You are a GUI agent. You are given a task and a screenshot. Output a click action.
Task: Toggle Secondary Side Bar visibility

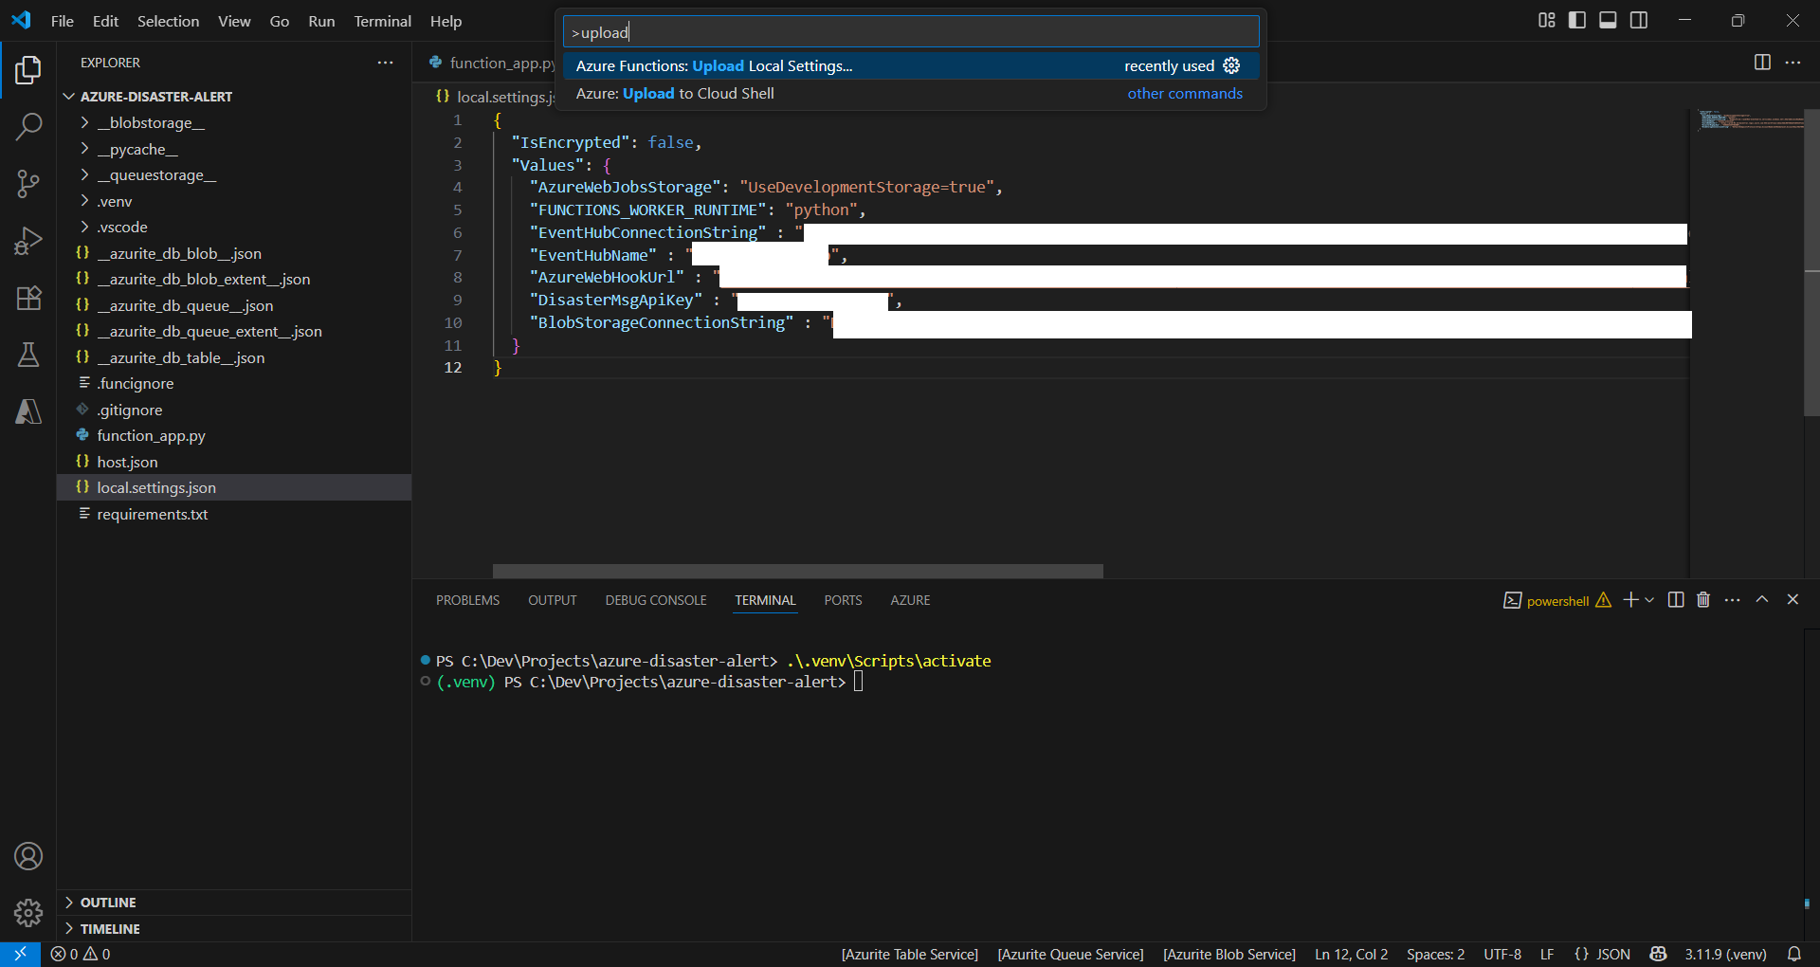point(1639,21)
